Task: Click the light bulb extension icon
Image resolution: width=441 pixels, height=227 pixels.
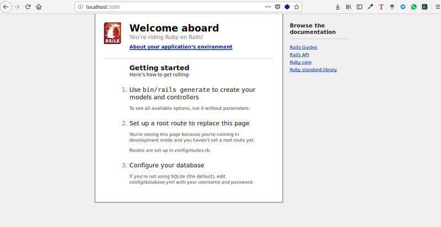Action: (x=392, y=7)
